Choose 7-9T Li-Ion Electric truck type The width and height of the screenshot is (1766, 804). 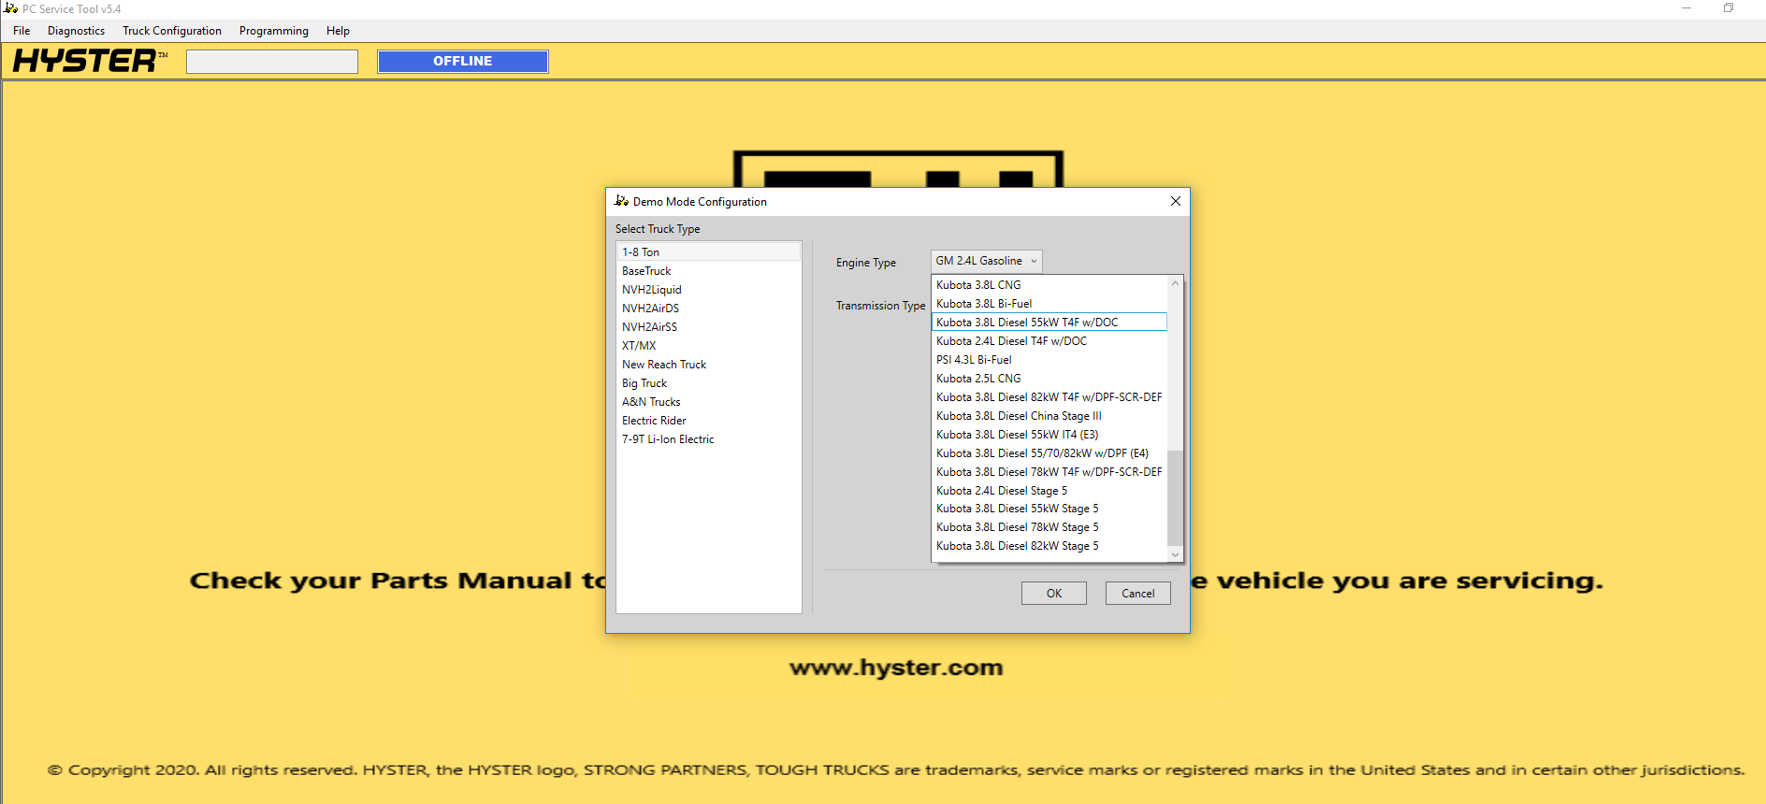pos(668,439)
